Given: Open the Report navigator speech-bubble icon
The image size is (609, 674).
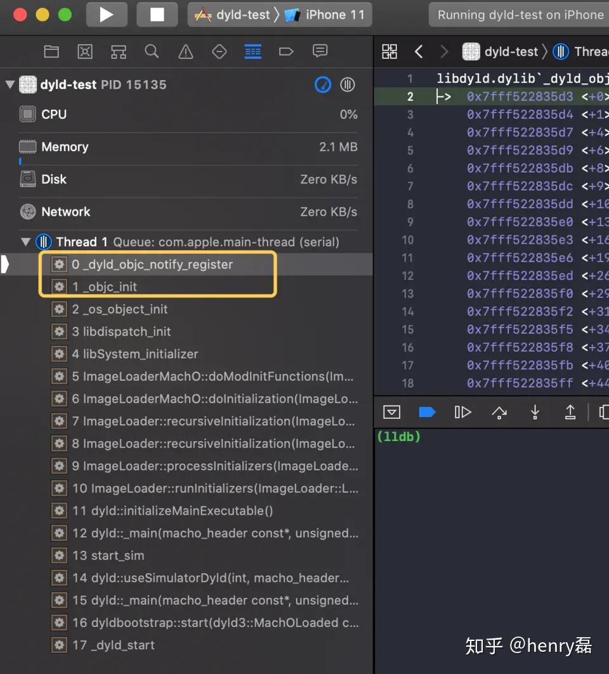Looking at the screenshot, I should coord(320,51).
